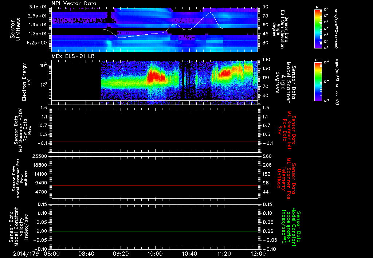The height and width of the screenshot is (258, 373).
Task: Click the 4700 scanner position tick label
Action: click(x=41, y=192)
